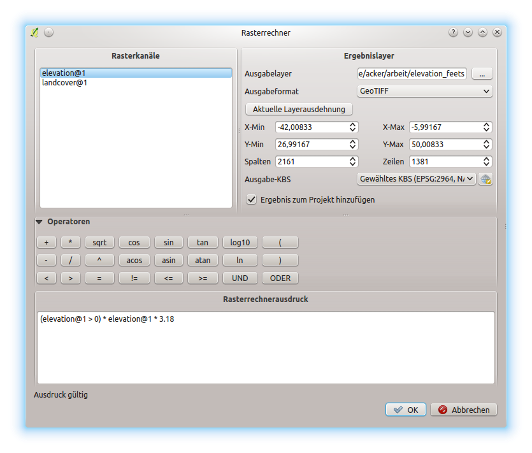Click the QGIS logo in title bar
Screen dimensions: 532x453
34,32
